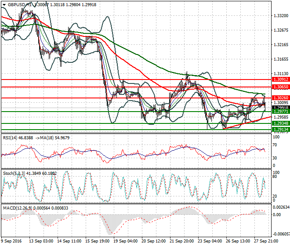Screen dimensions: 290x246
Task: Select the 1.29771 green support price label
Action: 281,112
